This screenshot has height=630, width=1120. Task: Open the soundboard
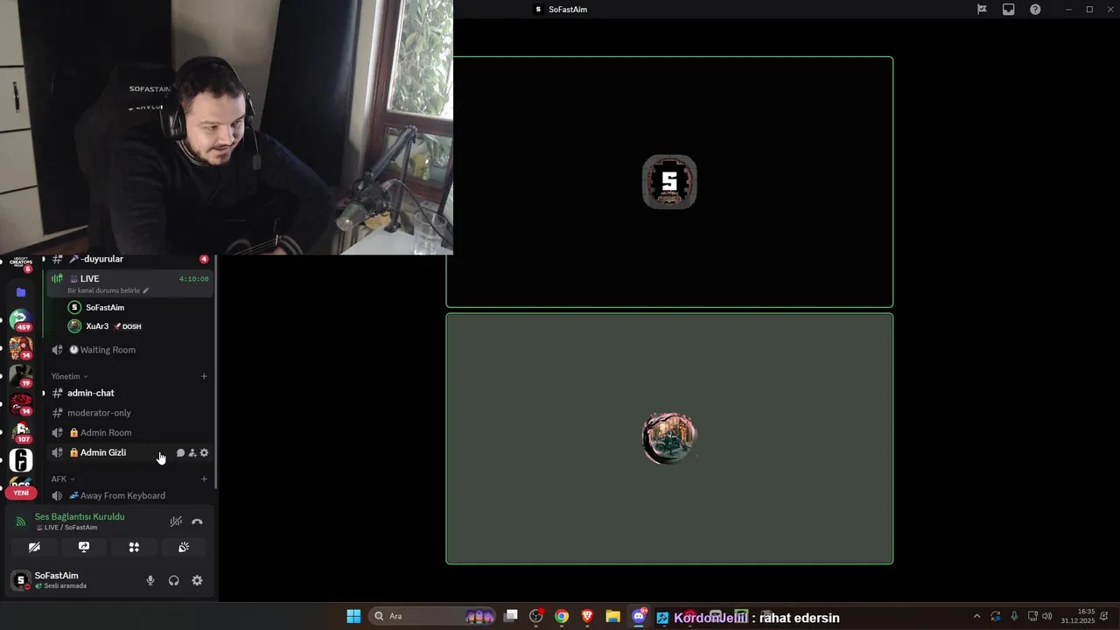184,547
